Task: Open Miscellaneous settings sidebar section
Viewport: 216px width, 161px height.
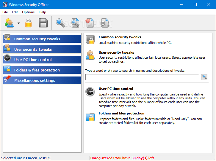Action: 42,80
